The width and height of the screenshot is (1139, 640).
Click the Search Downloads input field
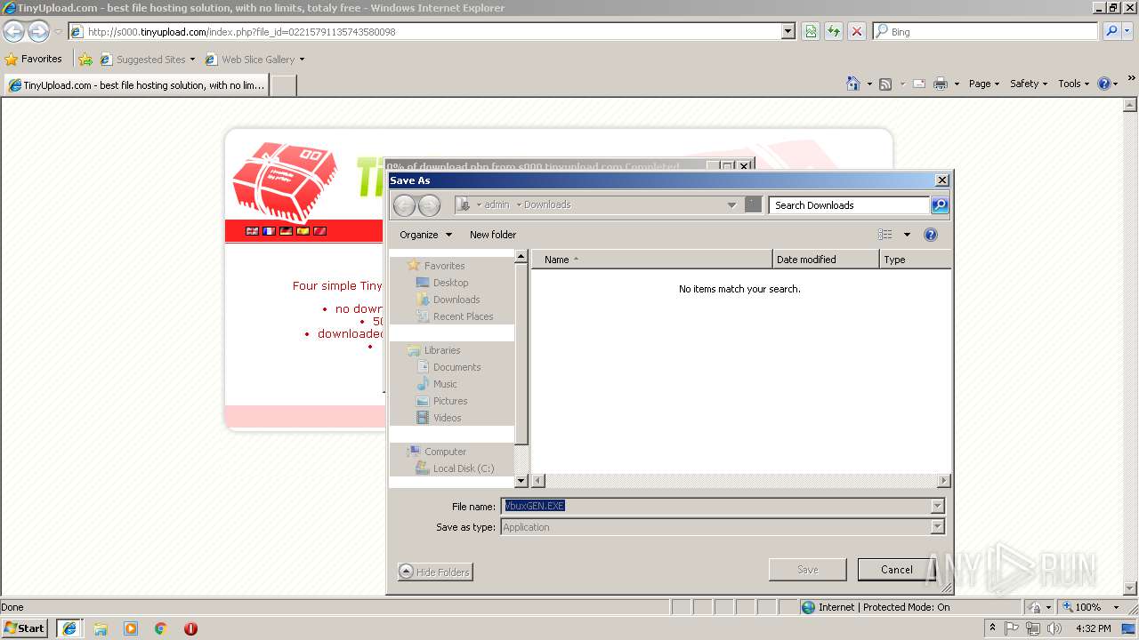850,205
